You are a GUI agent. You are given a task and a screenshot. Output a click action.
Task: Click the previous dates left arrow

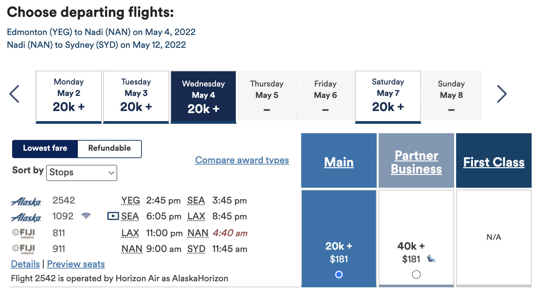click(14, 94)
